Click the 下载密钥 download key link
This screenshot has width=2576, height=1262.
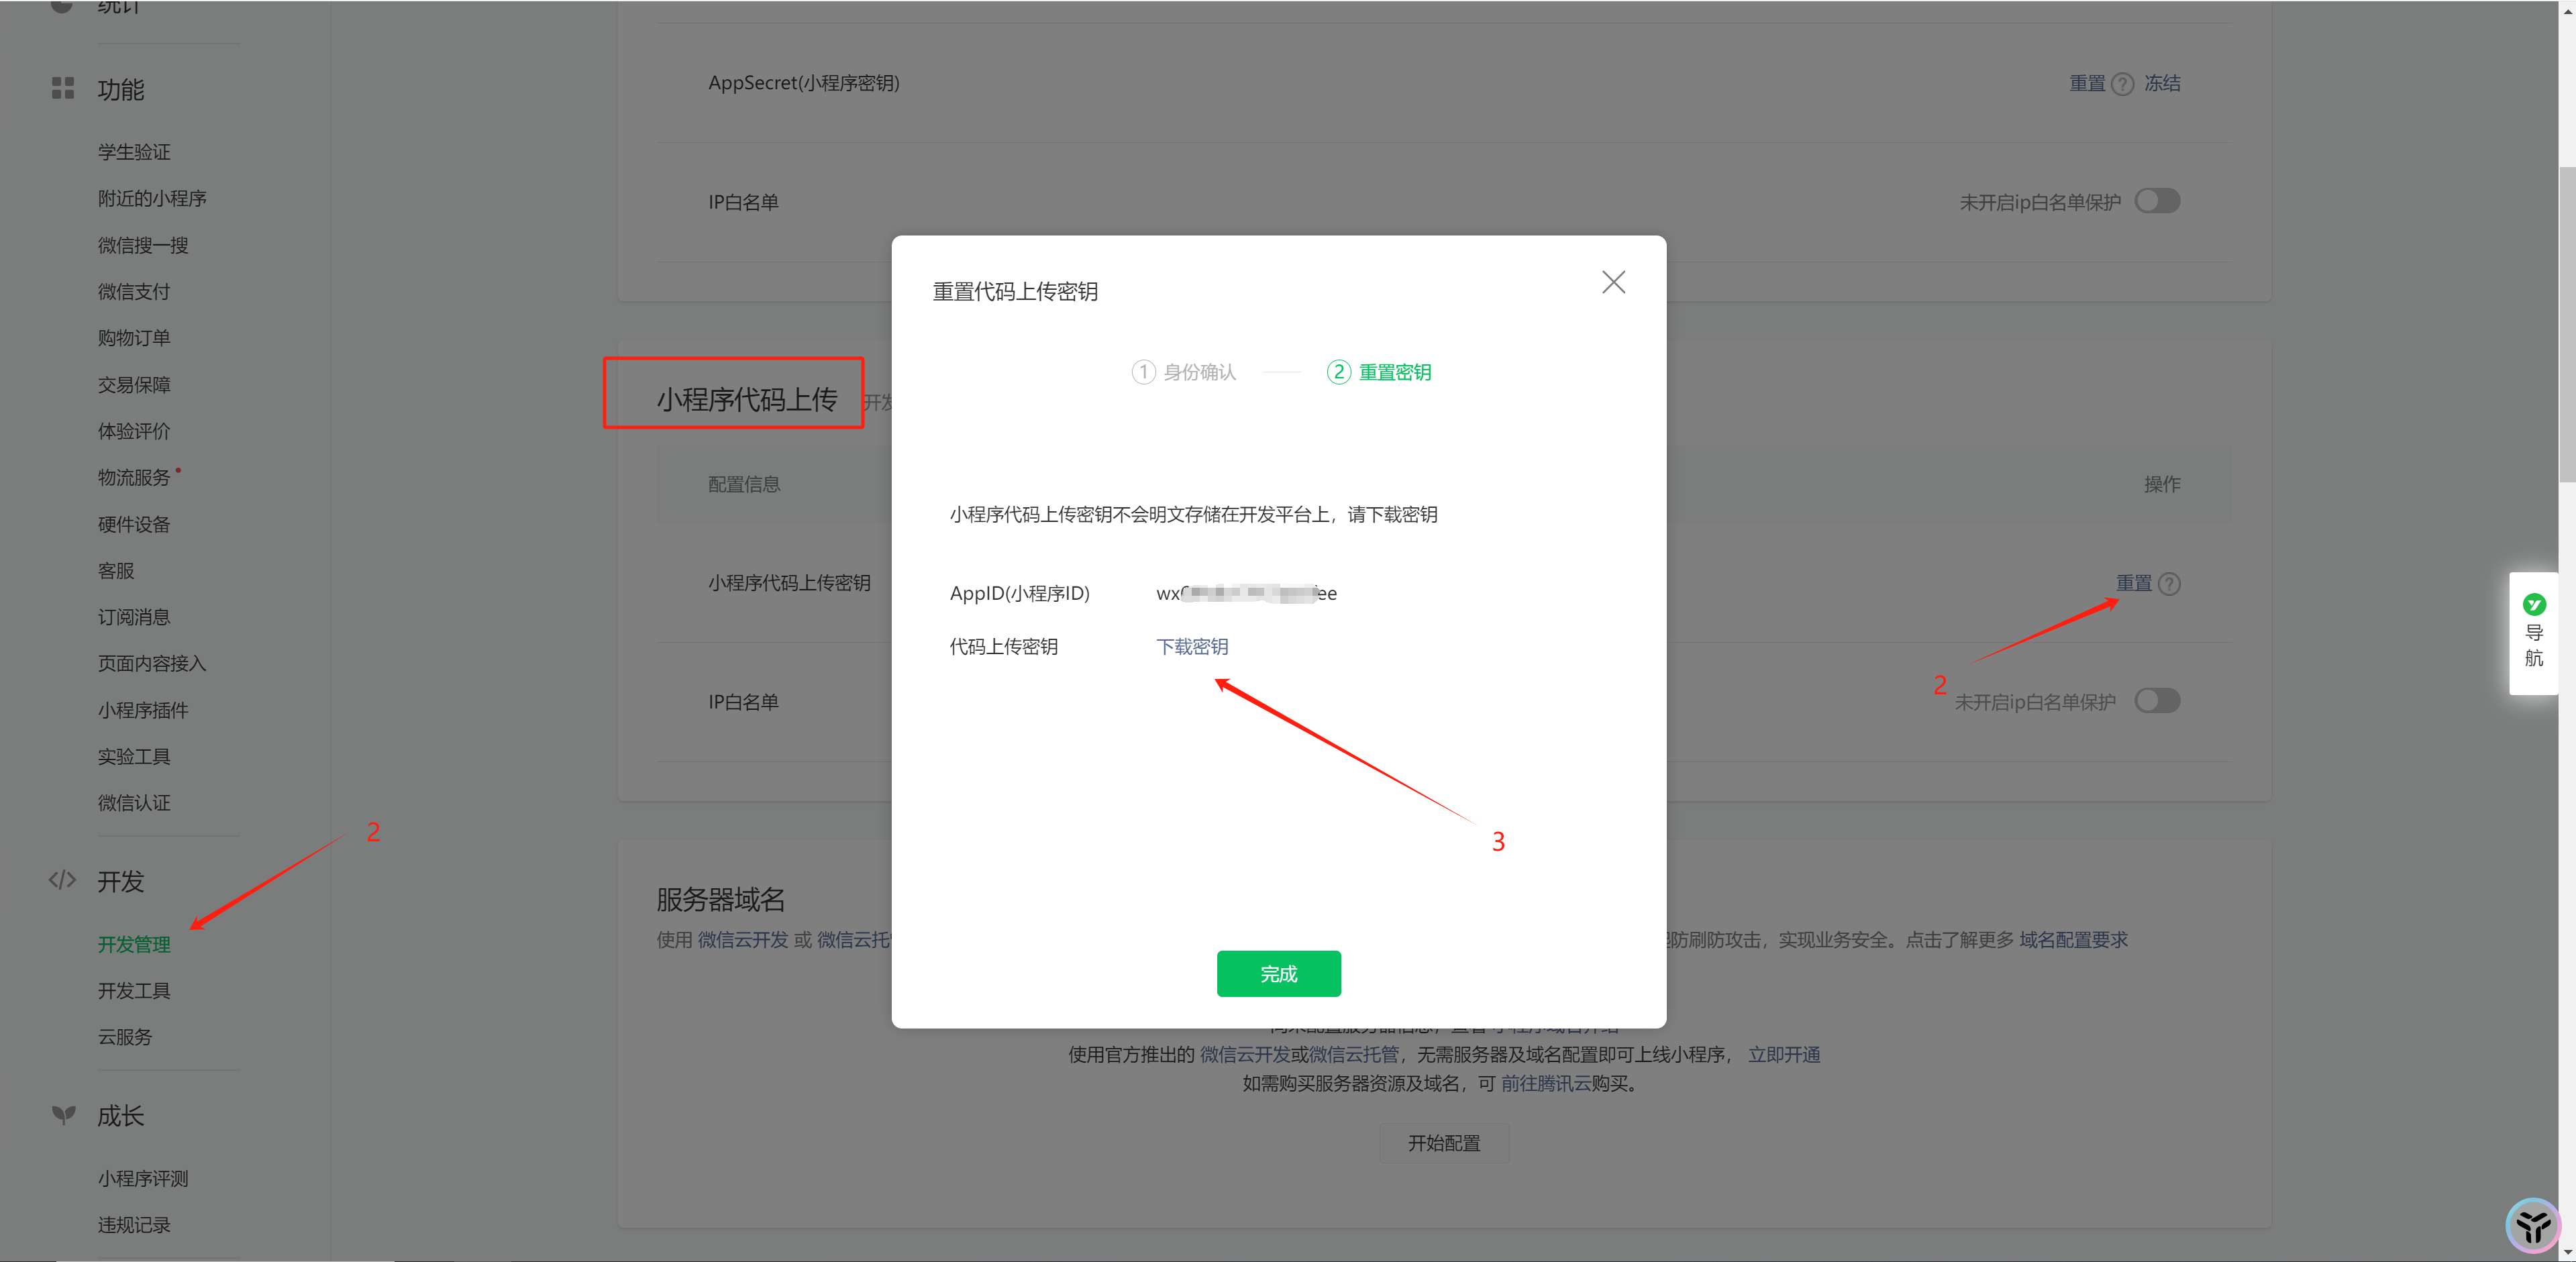[1192, 647]
